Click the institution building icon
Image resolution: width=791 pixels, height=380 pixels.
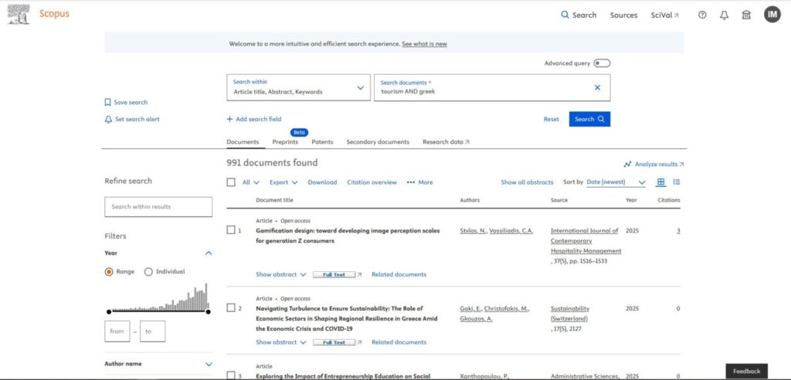coord(746,15)
